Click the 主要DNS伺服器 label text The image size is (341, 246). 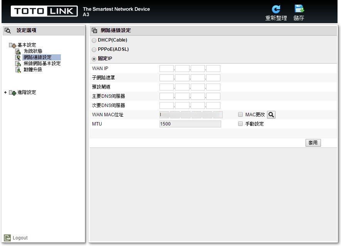pos(108,96)
